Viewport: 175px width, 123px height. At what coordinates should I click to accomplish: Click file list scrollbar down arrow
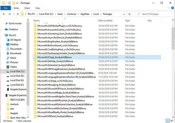pos(173,117)
